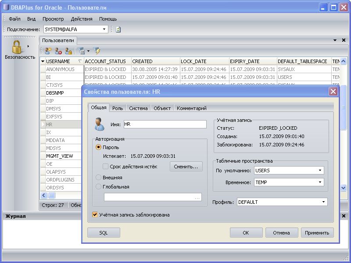Select the Пароль authorization radio button
The image size is (351, 263).
(x=99, y=148)
